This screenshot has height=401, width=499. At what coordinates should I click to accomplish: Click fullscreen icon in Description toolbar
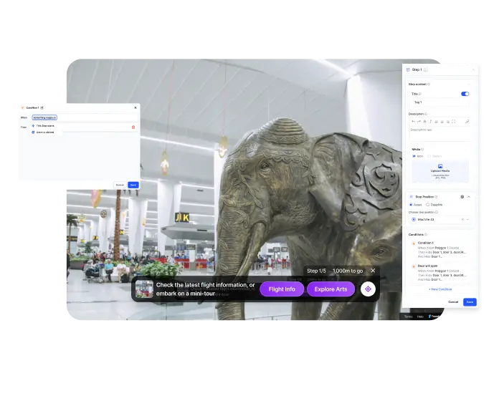(x=454, y=122)
